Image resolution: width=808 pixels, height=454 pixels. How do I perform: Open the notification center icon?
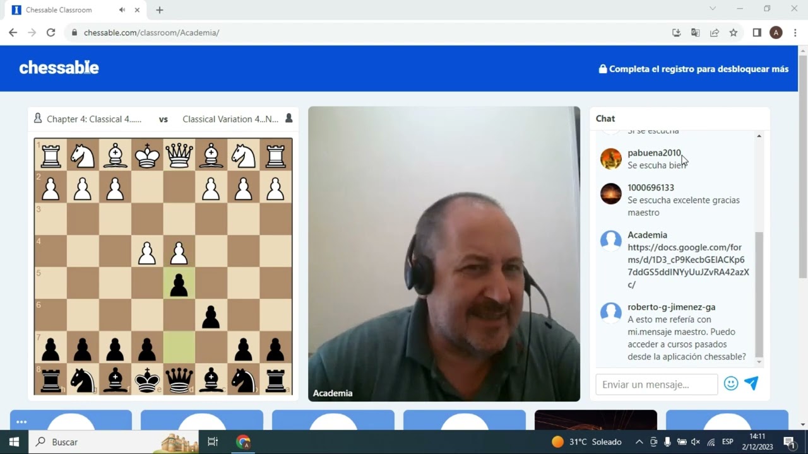pos(788,442)
